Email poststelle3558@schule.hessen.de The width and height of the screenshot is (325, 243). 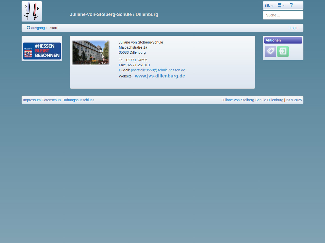click(158, 70)
